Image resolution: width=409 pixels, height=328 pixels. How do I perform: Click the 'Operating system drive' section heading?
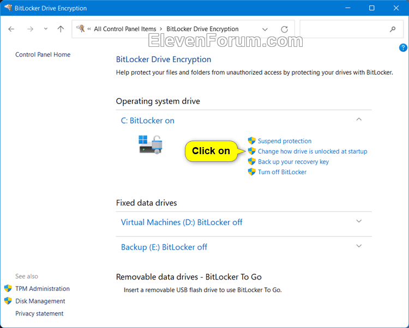158,101
